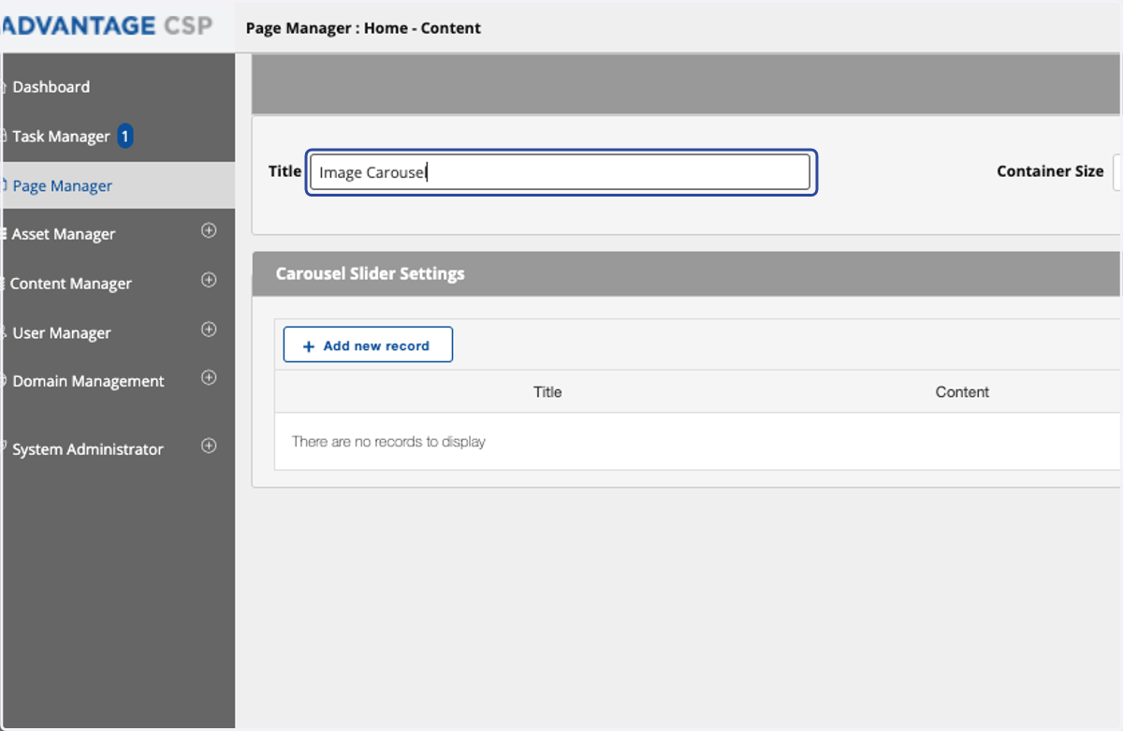Expand the Content Manager plus icon
Screen dimensions: 1123x731
click(x=209, y=280)
